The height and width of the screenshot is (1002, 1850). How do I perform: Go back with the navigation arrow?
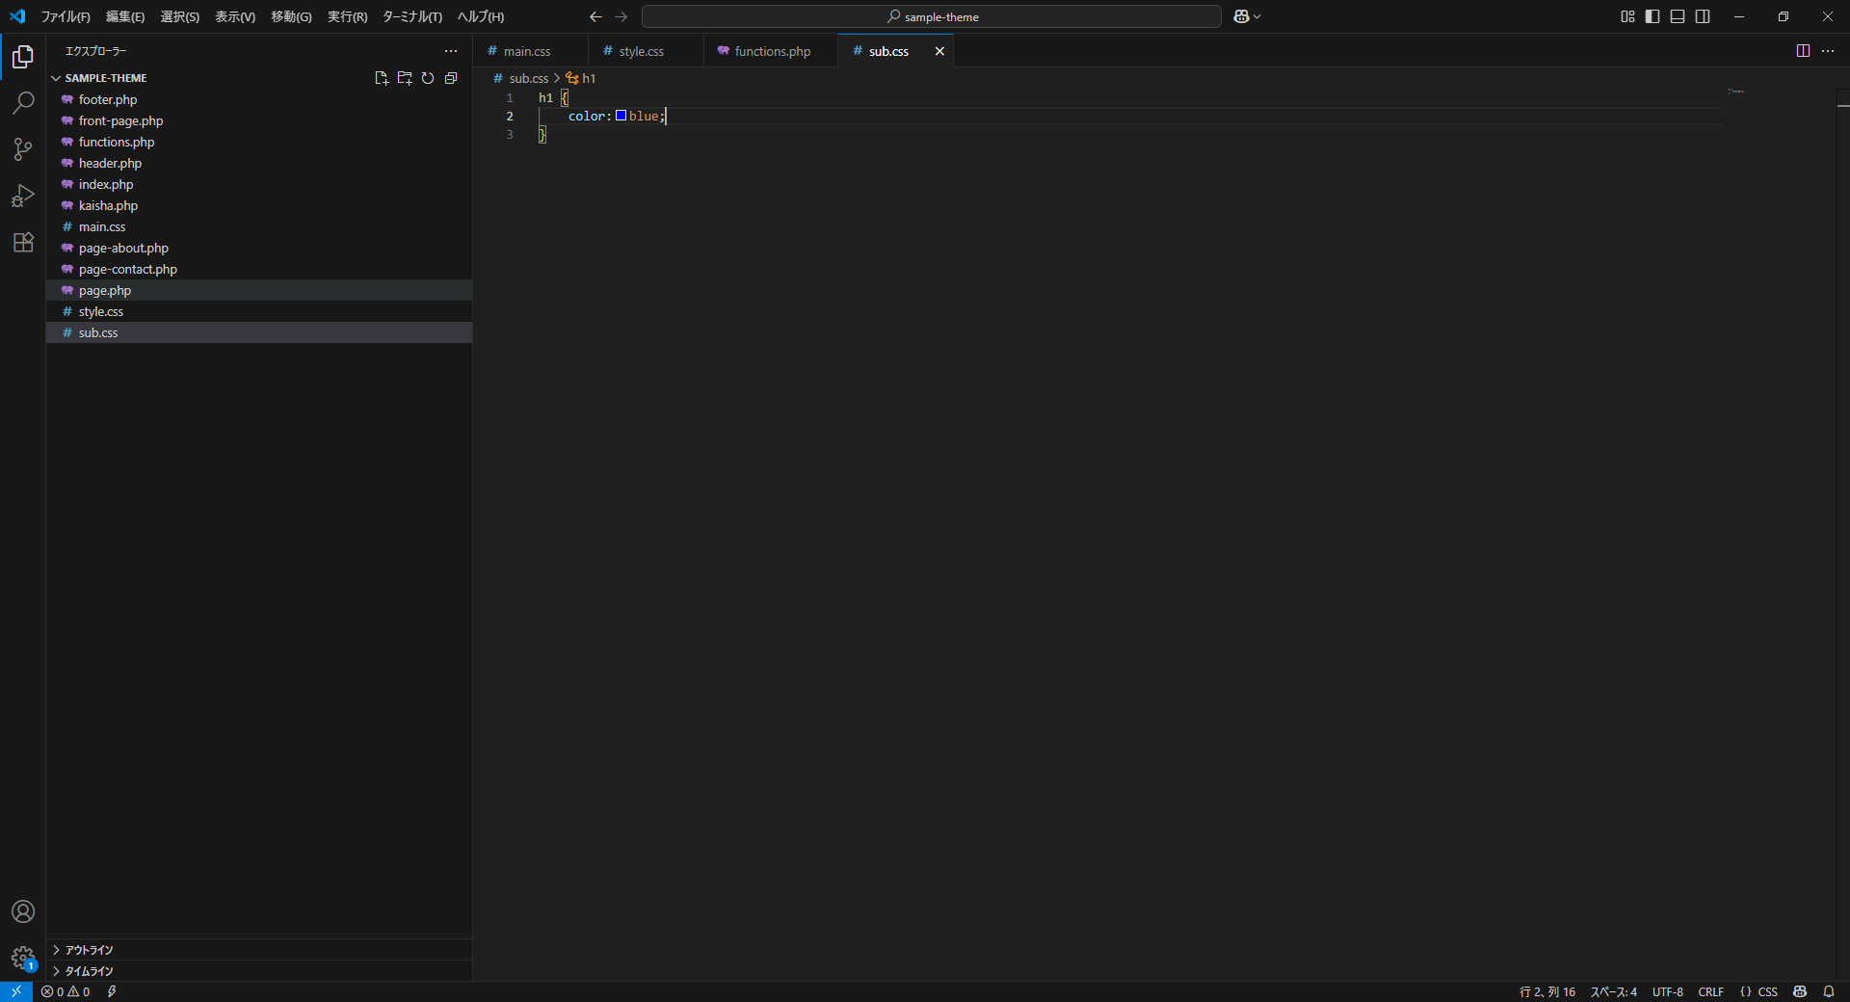click(x=595, y=16)
